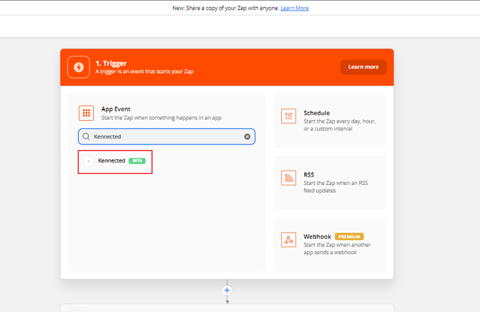480x312 pixels.
Task: Click 'Start the Zap when something happens' text
Action: (161, 118)
